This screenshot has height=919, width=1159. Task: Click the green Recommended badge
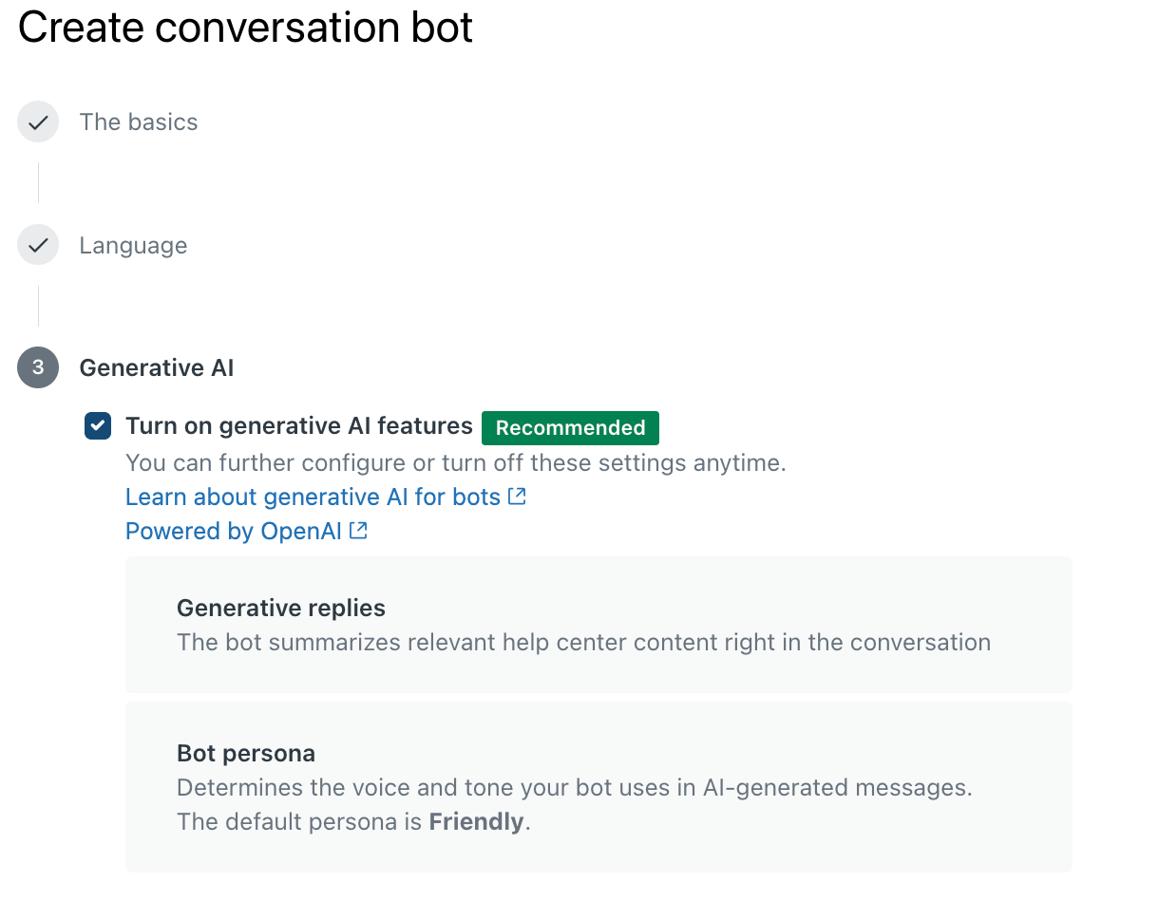pos(570,427)
